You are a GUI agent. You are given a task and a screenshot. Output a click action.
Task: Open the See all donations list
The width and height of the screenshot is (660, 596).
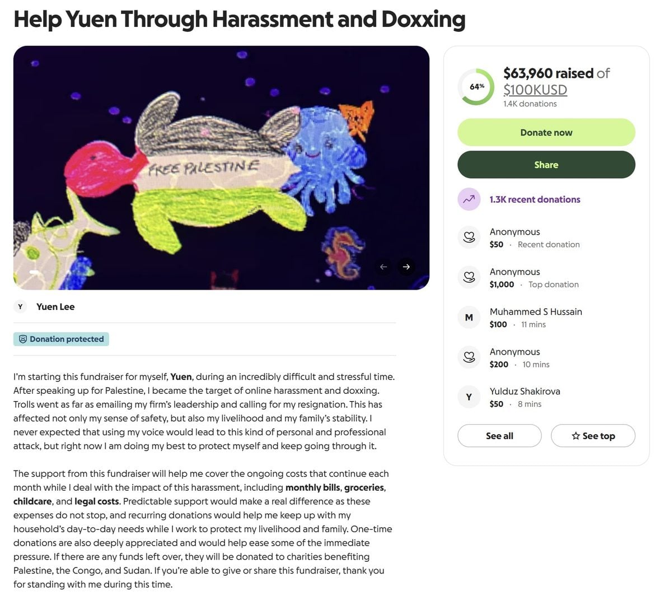point(499,436)
